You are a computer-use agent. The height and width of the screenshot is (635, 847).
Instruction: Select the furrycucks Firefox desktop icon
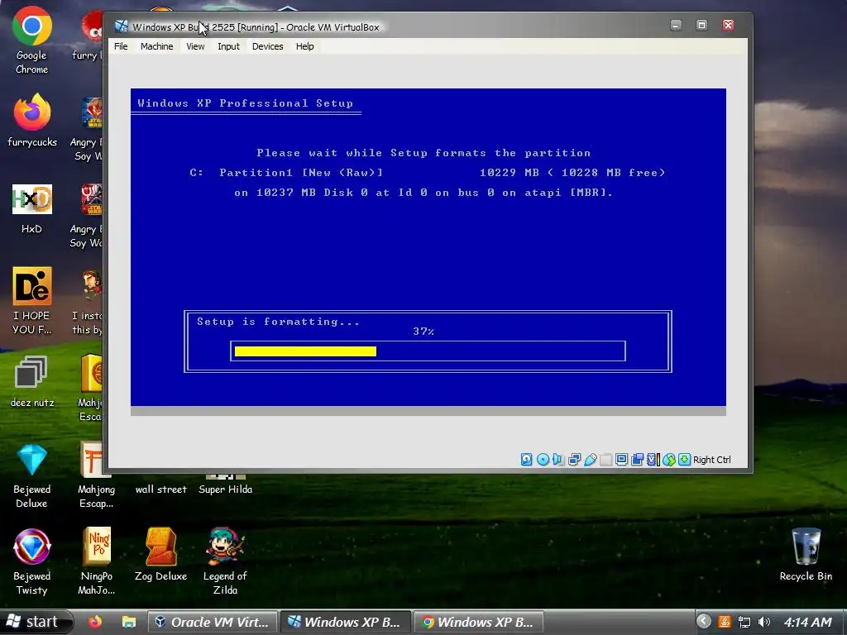[x=32, y=120]
